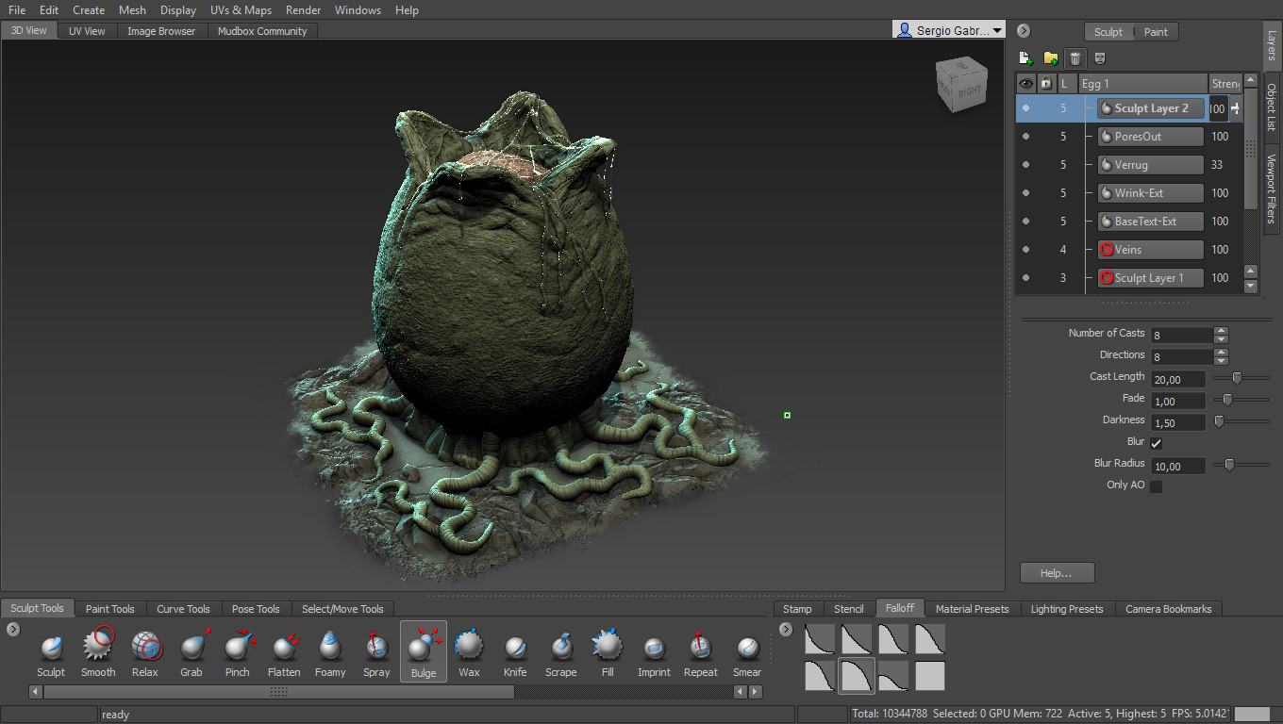
Task: Click the Help... button
Action: pos(1057,572)
